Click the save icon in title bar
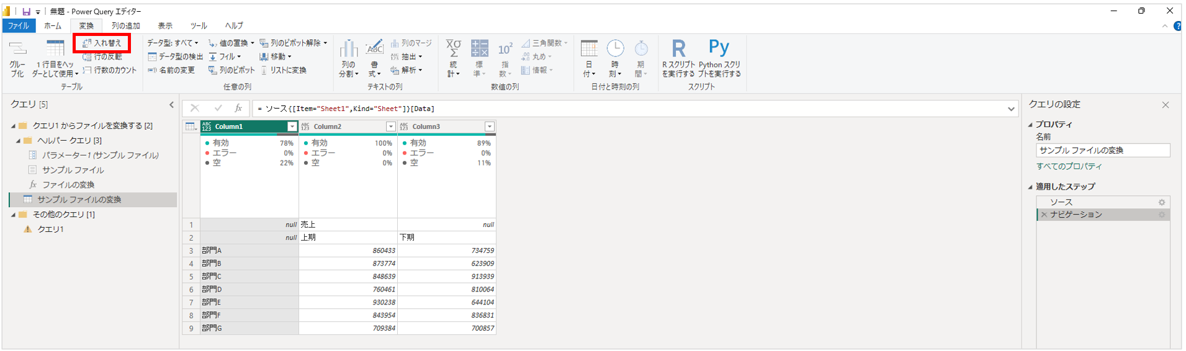Viewport: 1186px width, 351px height. tap(26, 11)
